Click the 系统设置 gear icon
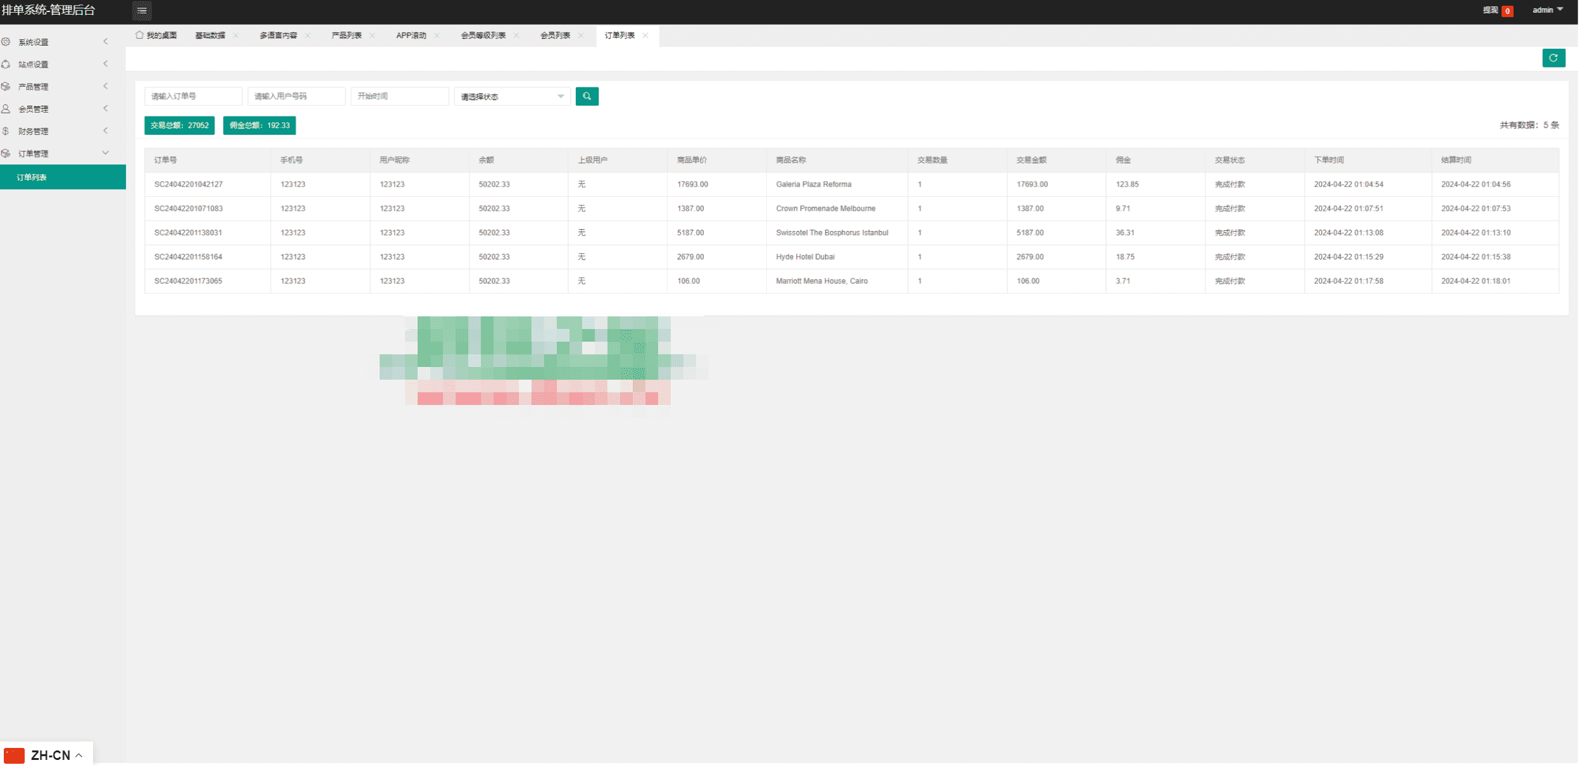Screen dimensions: 1580x765 click(x=6, y=42)
